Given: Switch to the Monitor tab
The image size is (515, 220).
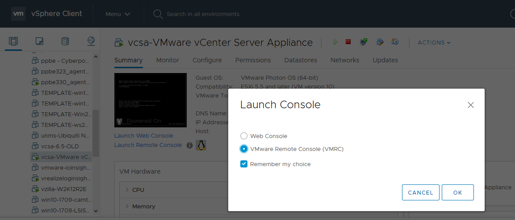Looking at the screenshot, I should pyautogui.click(x=167, y=60).
